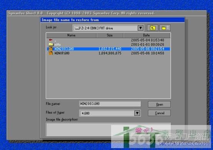Sort by the Name column header
This screenshot has width=213, height=150.
[x=71, y=35]
